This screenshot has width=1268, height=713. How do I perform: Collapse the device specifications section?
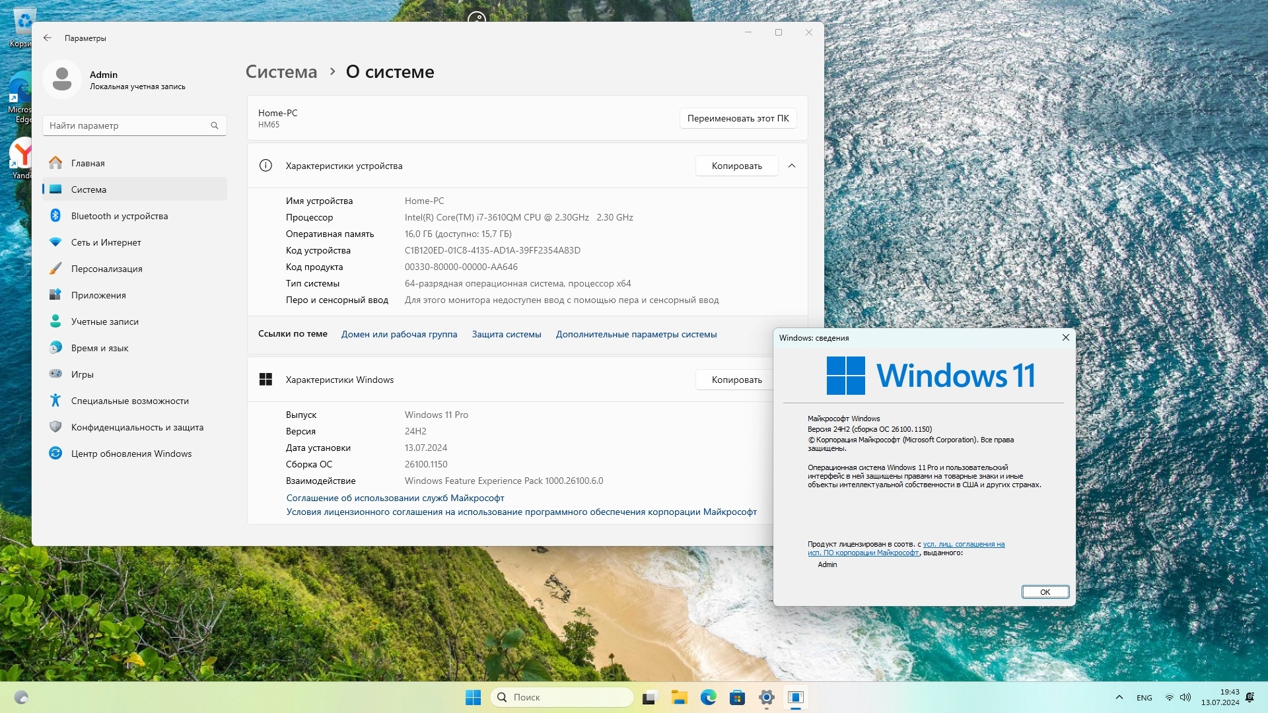click(x=792, y=166)
